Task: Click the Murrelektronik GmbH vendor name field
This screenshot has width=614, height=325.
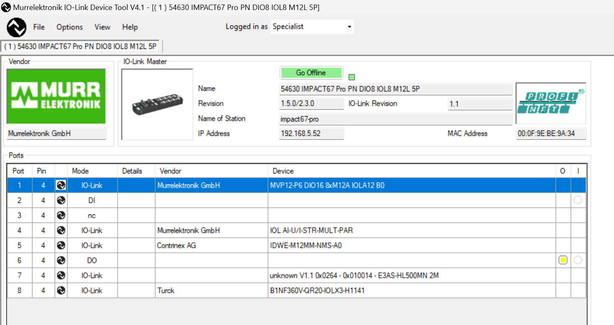Action: 56,134
